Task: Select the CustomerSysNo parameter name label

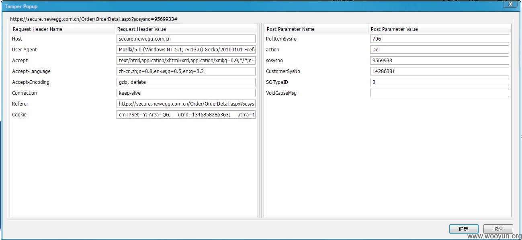Action: click(x=283, y=71)
